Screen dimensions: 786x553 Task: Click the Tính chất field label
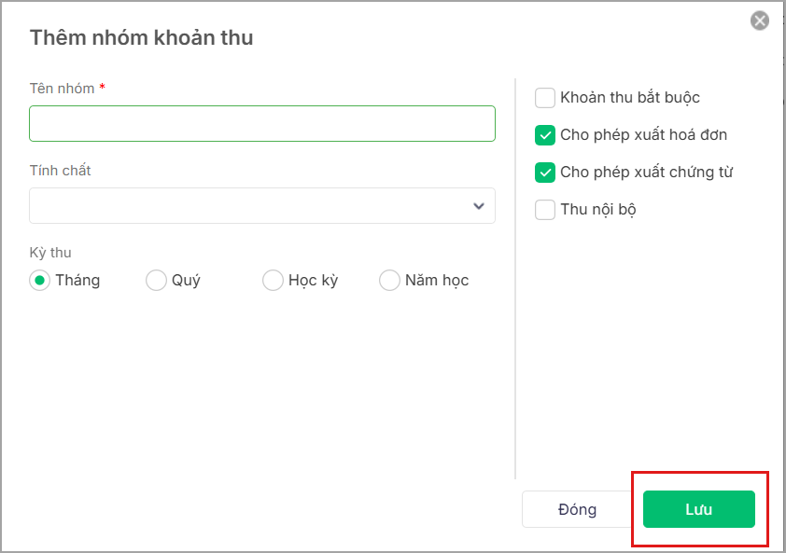[60, 171]
